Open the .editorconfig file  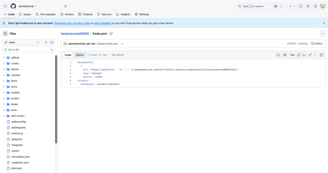coord(18,122)
